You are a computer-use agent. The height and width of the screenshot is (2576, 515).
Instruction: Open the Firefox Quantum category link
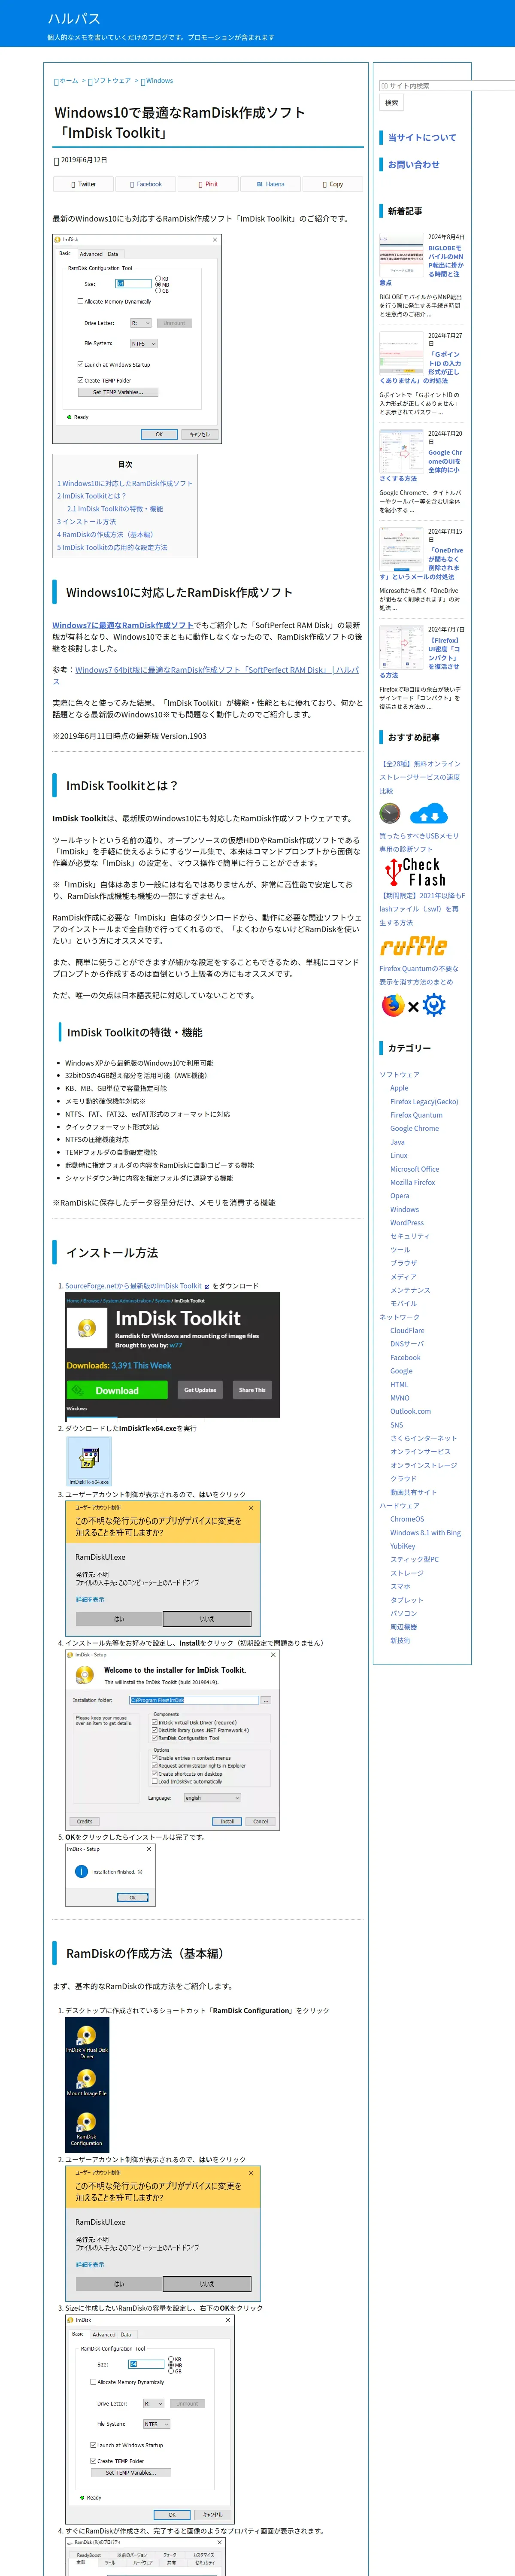(416, 1115)
